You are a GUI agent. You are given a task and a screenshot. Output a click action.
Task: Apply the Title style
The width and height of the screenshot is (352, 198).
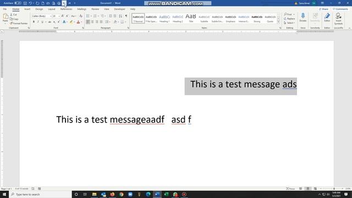191,18
